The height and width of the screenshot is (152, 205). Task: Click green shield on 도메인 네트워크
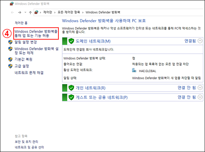(x=71, y=41)
